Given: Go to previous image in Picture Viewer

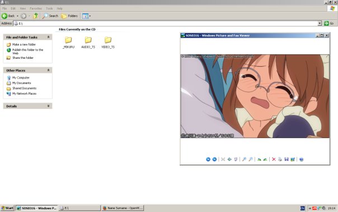Looking at the screenshot, I should (x=208, y=159).
